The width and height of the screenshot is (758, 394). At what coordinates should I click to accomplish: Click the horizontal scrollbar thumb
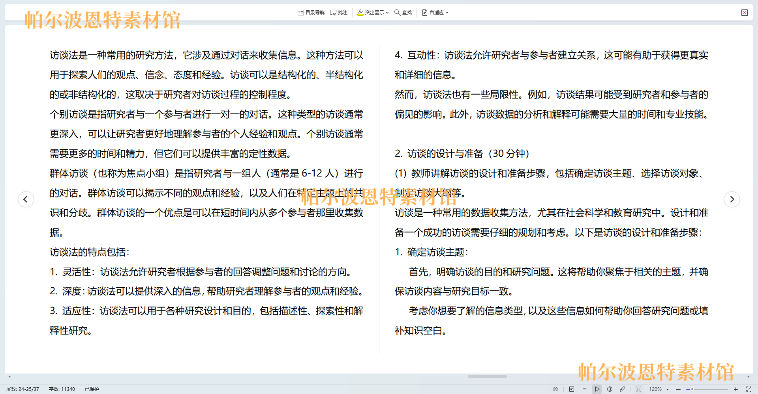[487, 377]
